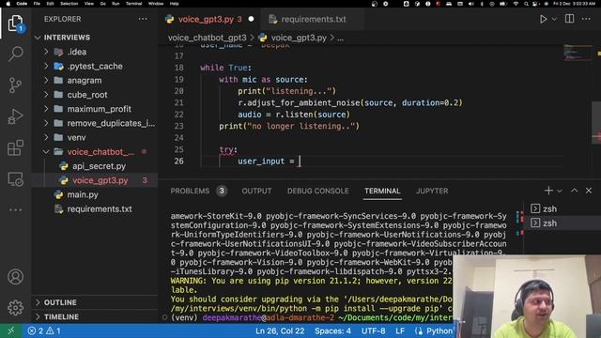Click the editor minimap

pyautogui.click(x=578, y=54)
